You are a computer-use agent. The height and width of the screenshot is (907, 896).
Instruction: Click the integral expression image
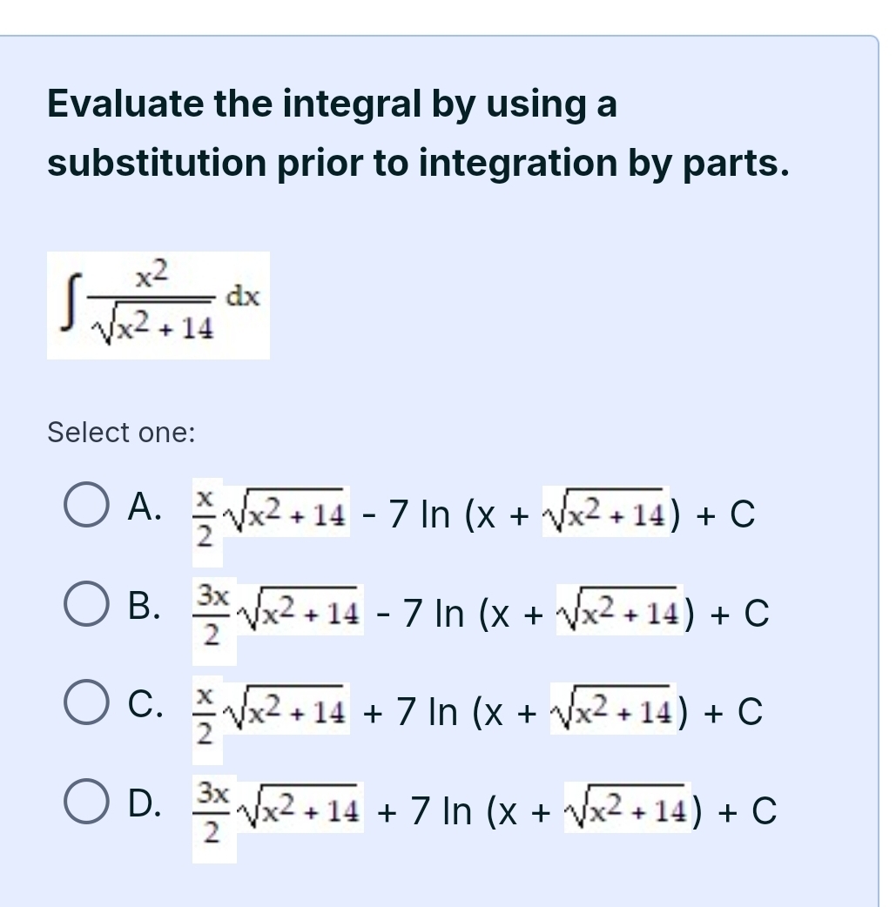pyautogui.click(x=158, y=306)
